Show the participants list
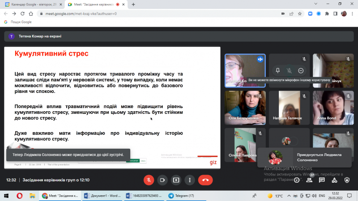Image resolution: width=358 pixels, height=201 pixels. [309, 180]
